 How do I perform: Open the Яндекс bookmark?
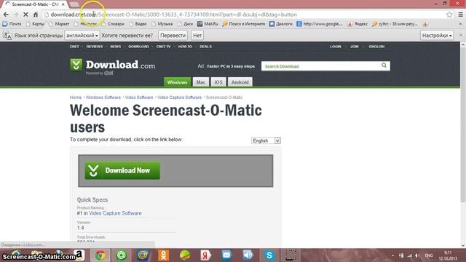(358, 24)
